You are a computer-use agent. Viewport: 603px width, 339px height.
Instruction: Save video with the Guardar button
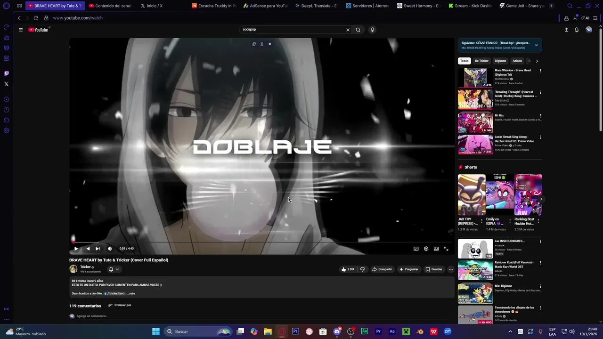pos(434,269)
